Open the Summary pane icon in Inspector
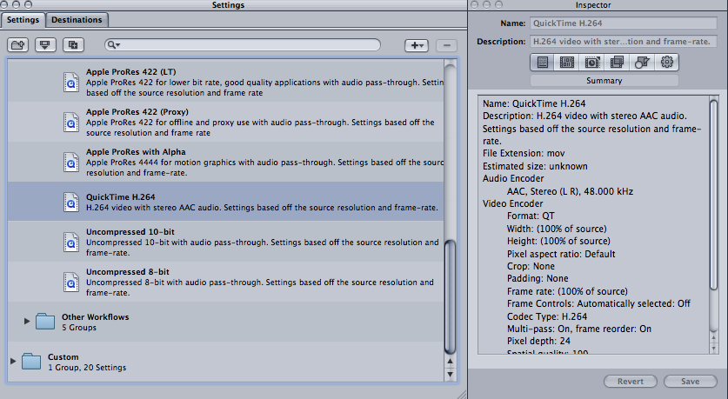 pyautogui.click(x=543, y=63)
